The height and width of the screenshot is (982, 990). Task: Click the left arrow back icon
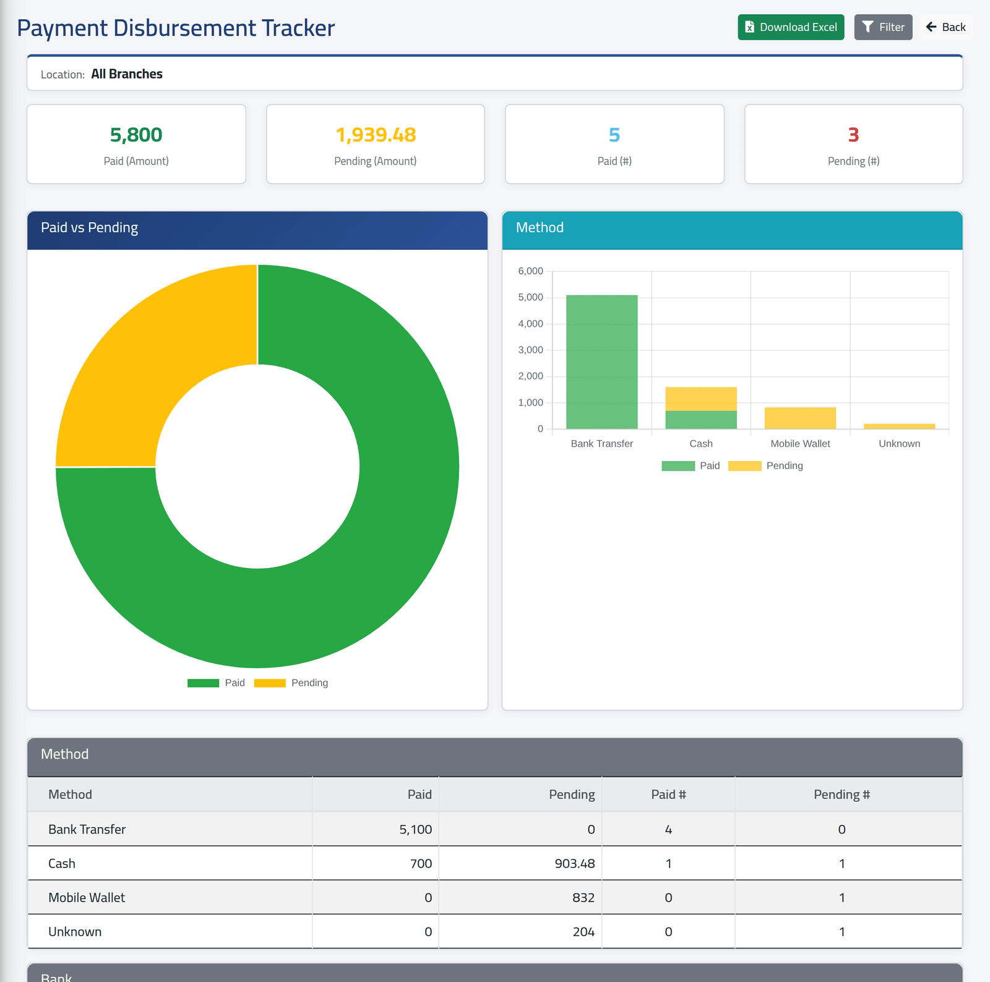coord(931,27)
